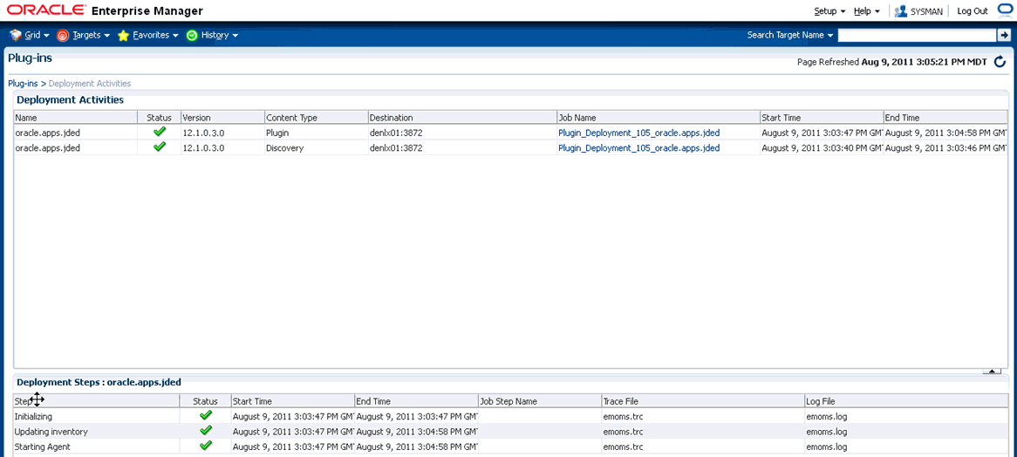Screen dimensions: 1017x457
Task: Click the Trace File column header
Action: [x=702, y=401]
